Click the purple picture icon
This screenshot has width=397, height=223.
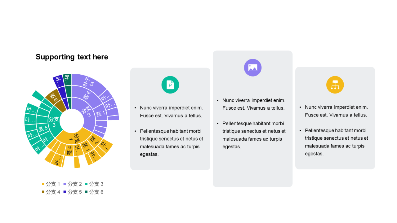pos(253,68)
